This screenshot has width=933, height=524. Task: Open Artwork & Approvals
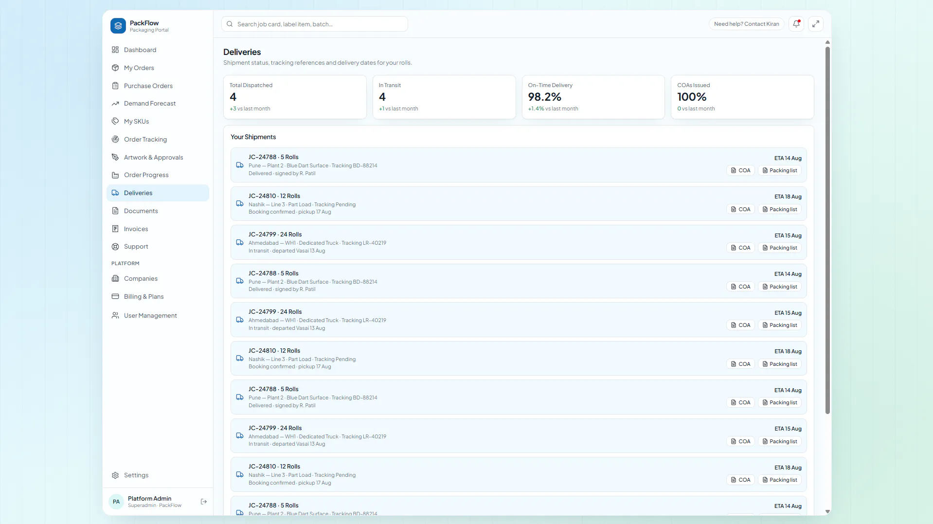158,157
